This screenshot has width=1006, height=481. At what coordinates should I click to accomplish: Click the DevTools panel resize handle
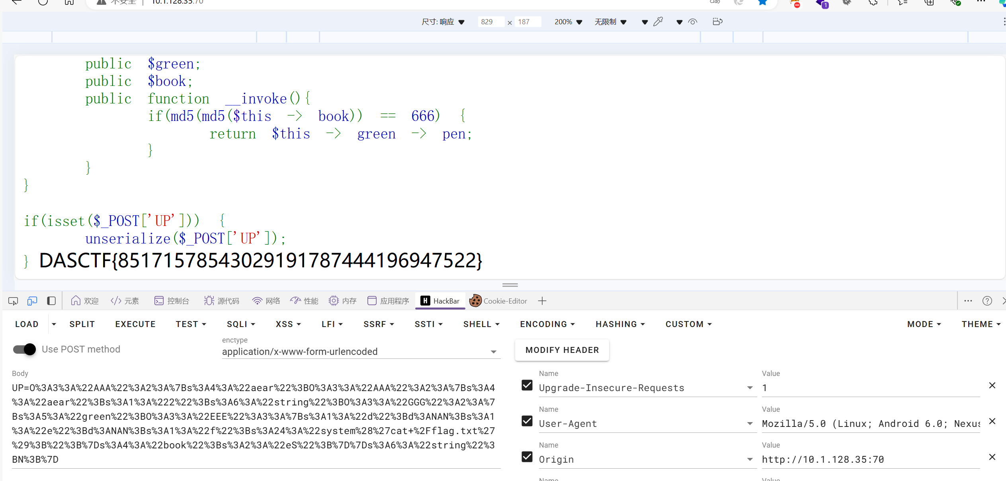tap(510, 285)
